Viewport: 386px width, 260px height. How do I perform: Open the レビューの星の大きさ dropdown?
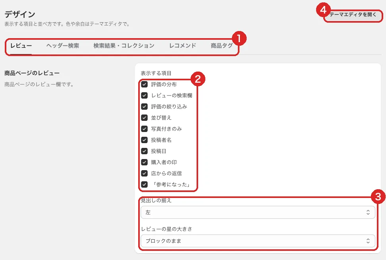[258, 241]
